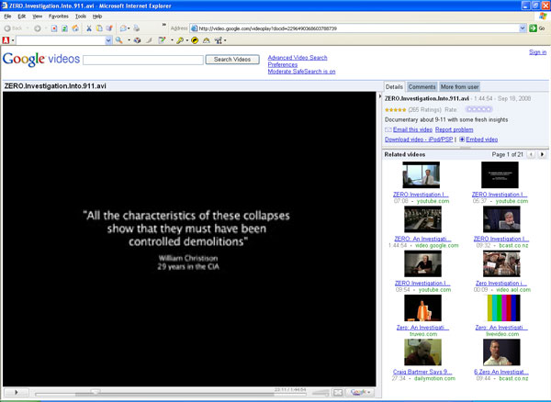Go to previous page of related videos
Image resolution: width=551 pixels, height=402 pixels.
pos(533,154)
